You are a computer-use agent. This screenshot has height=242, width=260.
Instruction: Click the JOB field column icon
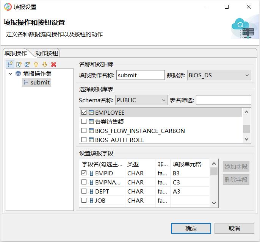(x=91, y=201)
